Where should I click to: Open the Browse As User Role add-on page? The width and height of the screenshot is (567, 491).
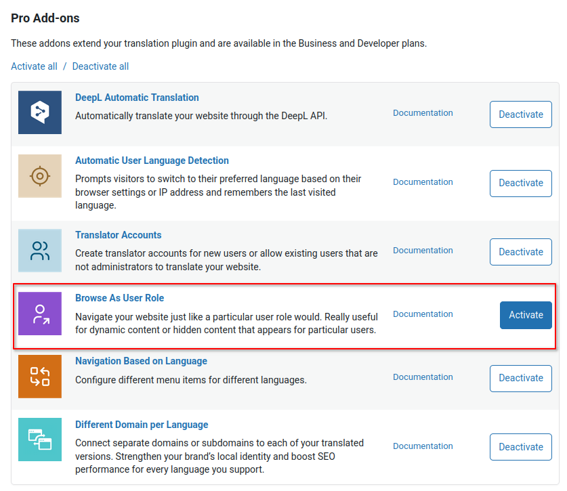point(119,298)
